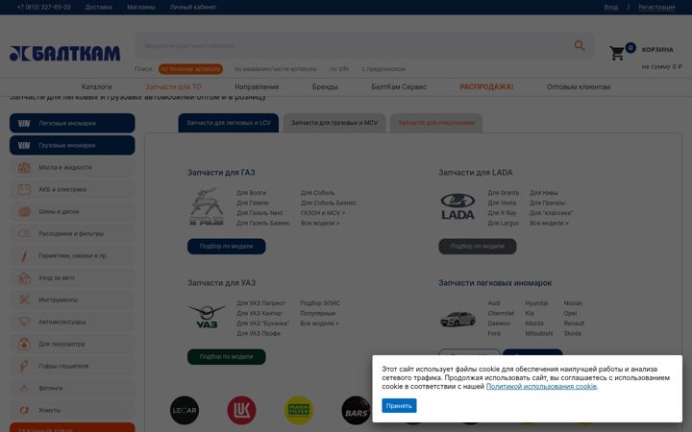Open Бренды menu
Screen dimensions: 692x432
click(x=325, y=86)
